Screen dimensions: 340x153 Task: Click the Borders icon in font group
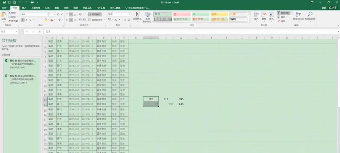click(x=38, y=20)
